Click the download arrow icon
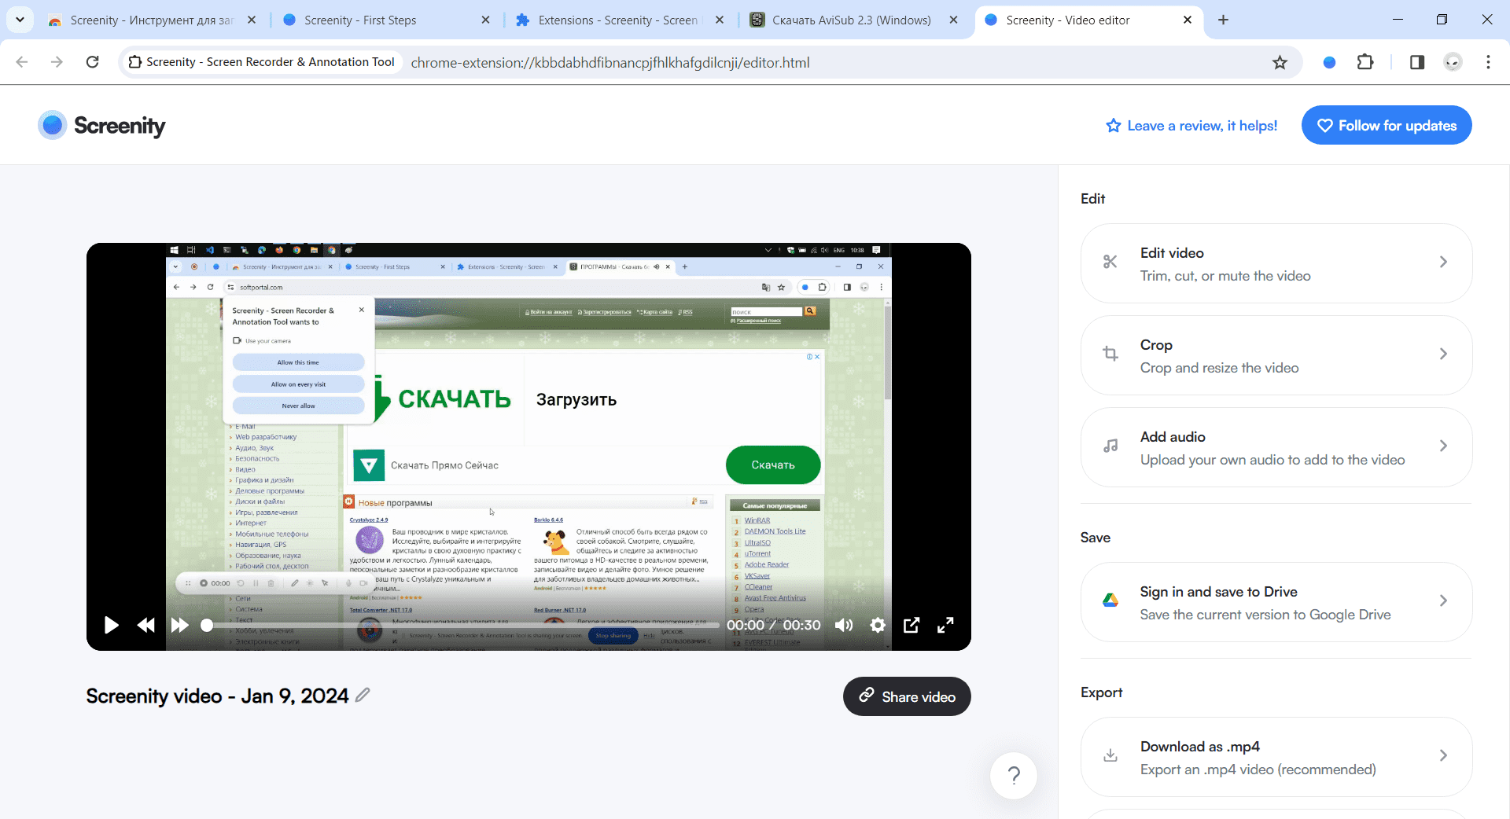This screenshot has height=819, width=1510. [x=1110, y=755]
